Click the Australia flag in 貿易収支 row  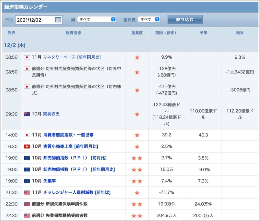click(27, 114)
